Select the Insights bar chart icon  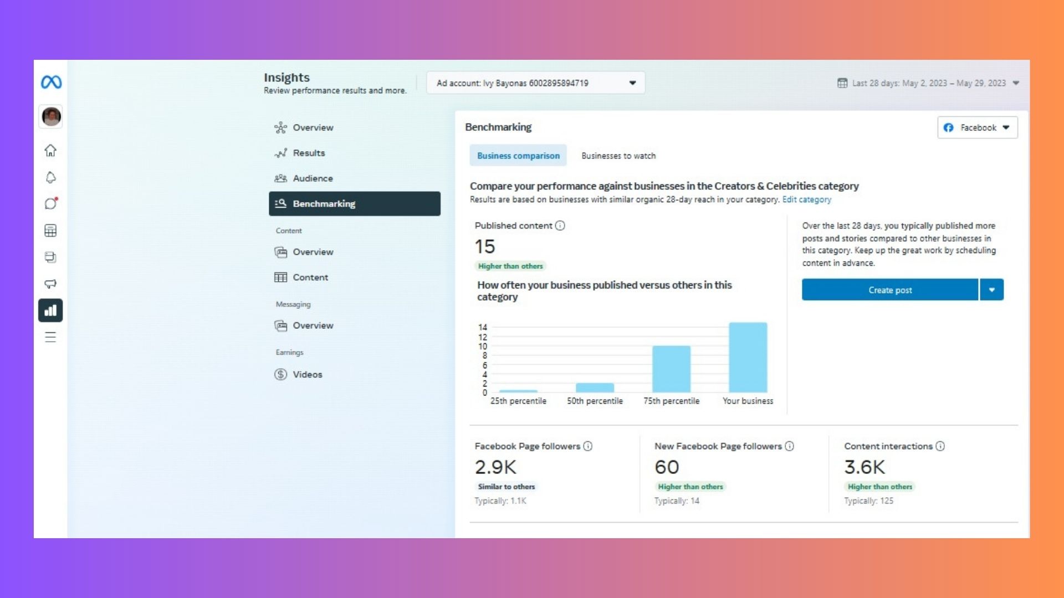click(x=50, y=311)
